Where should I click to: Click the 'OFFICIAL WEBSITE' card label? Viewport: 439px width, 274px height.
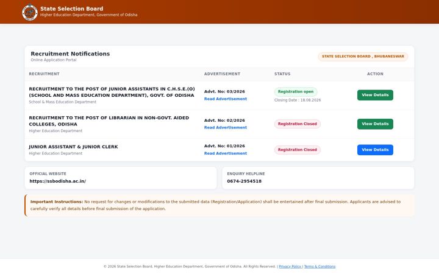click(48, 174)
